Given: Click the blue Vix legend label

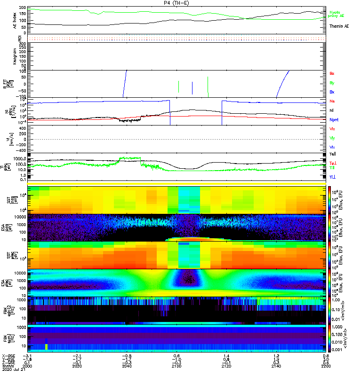Looking at the screenshot, I should (x=332, y=147).
